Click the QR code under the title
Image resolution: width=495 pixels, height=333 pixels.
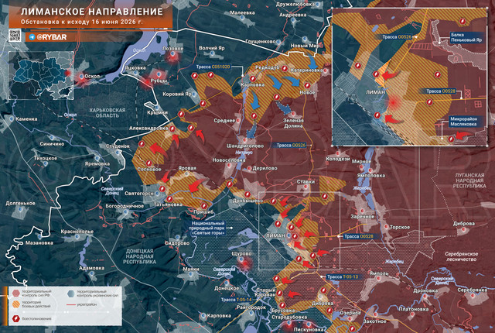[15, 36]
